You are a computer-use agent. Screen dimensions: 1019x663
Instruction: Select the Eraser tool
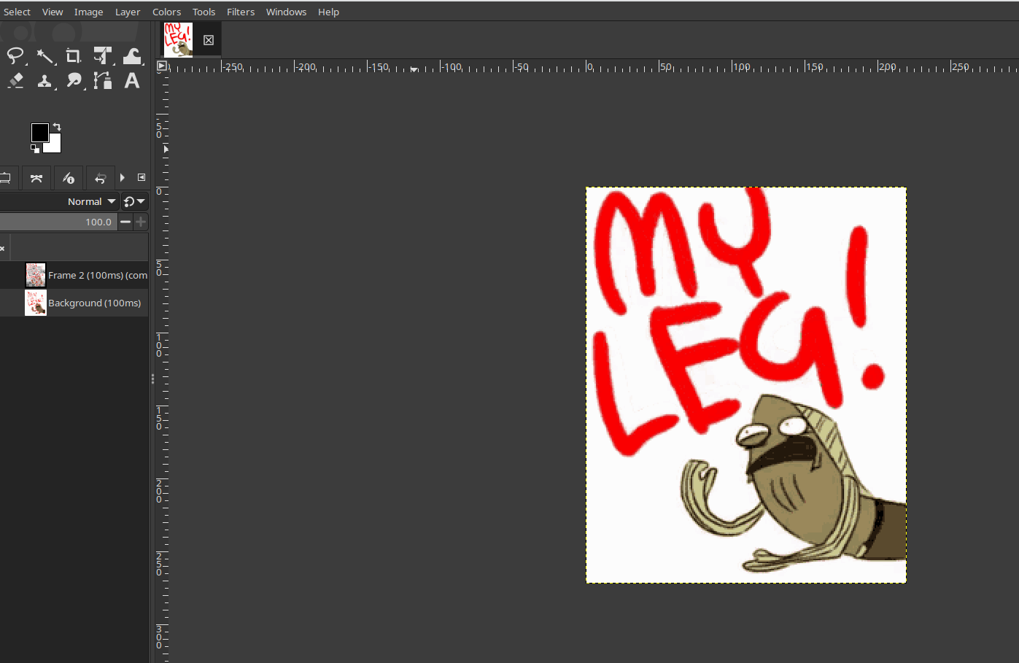coord(15,80)
